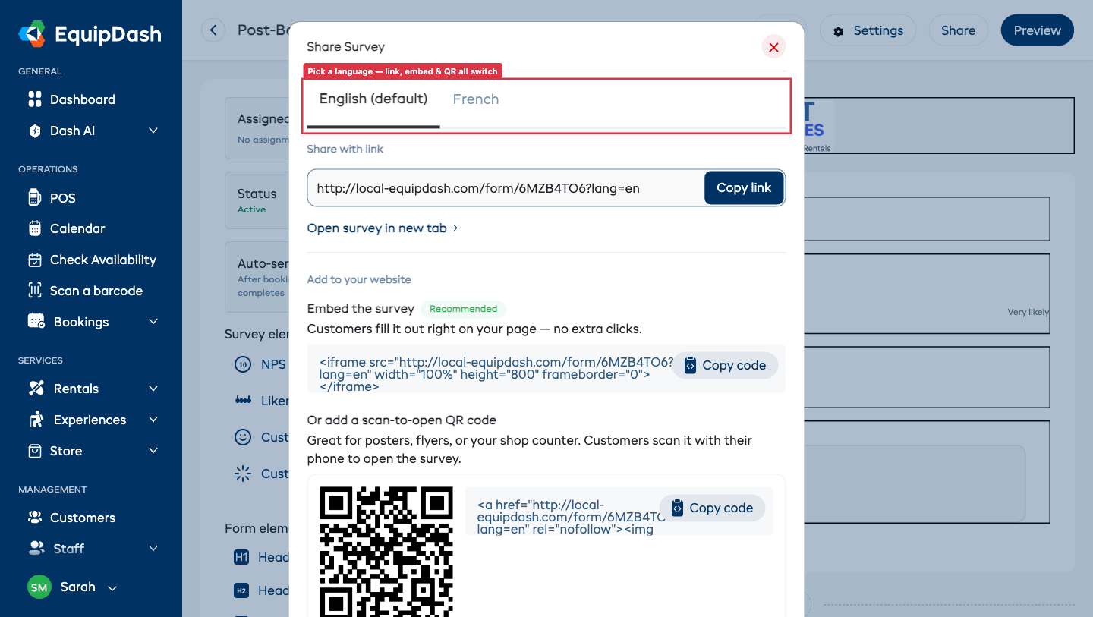The width and height of the screenshot is (1093, 617).
Task: Click the 'Share with link' label
Action: coord(345,149)
